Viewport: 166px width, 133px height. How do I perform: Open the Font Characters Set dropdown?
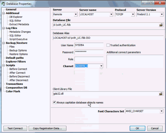(161, 111)
